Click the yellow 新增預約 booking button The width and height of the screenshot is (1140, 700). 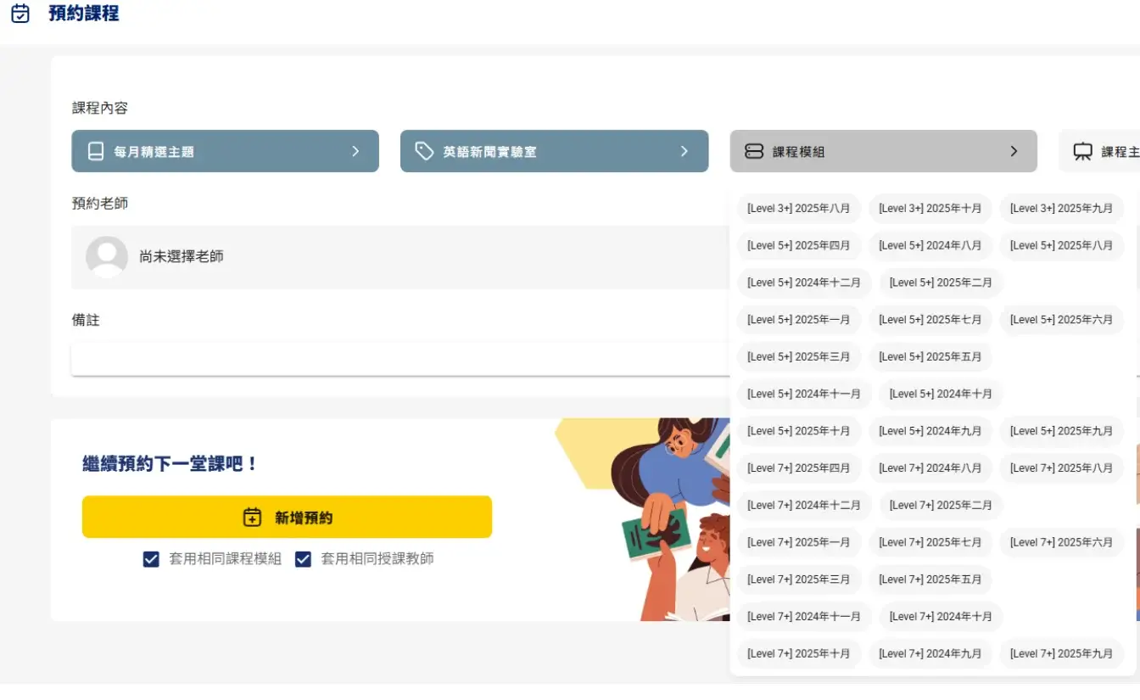(x=287, y=516)
